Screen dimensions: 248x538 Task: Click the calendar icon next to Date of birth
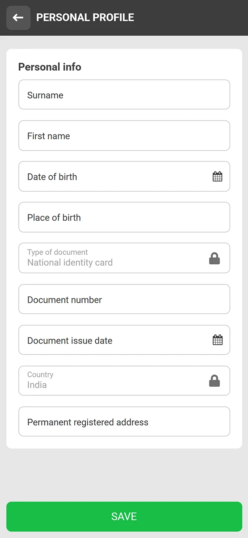pyautogui.click(x=217, y=176)
